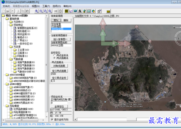Click the Open folder toolbar icon
Viewport: 181px width, 129px height.
click(8, 11)
